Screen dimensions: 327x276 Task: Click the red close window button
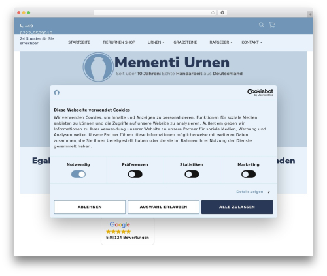pyautogui.click(x=19, y=13)
